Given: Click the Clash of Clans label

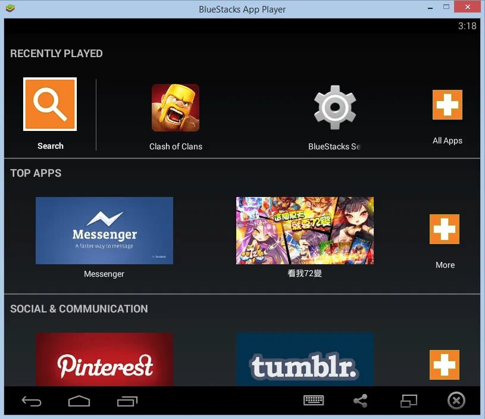Looking at the screenshot, I should tap(176, 146).
